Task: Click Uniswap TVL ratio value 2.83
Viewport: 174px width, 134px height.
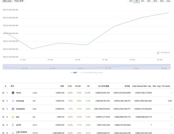Action: tap(170, 101)
